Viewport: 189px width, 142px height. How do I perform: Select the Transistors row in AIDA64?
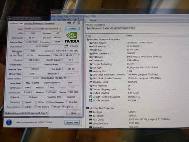point(114,61)
